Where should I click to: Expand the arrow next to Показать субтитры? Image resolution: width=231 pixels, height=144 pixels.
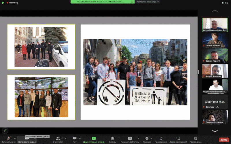tap(138, 139)
